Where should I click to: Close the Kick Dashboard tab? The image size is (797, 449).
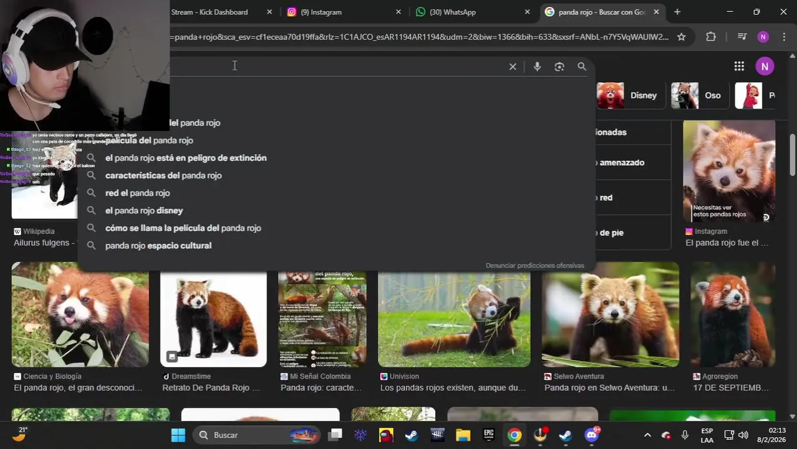pos(269,12)
